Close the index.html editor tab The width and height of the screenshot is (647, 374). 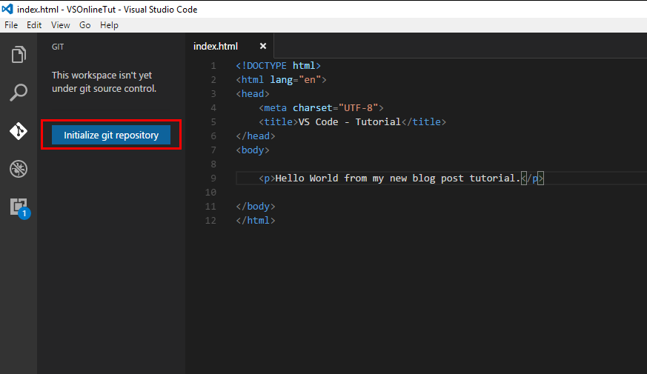pyautogui.click(x=262, y=46)
